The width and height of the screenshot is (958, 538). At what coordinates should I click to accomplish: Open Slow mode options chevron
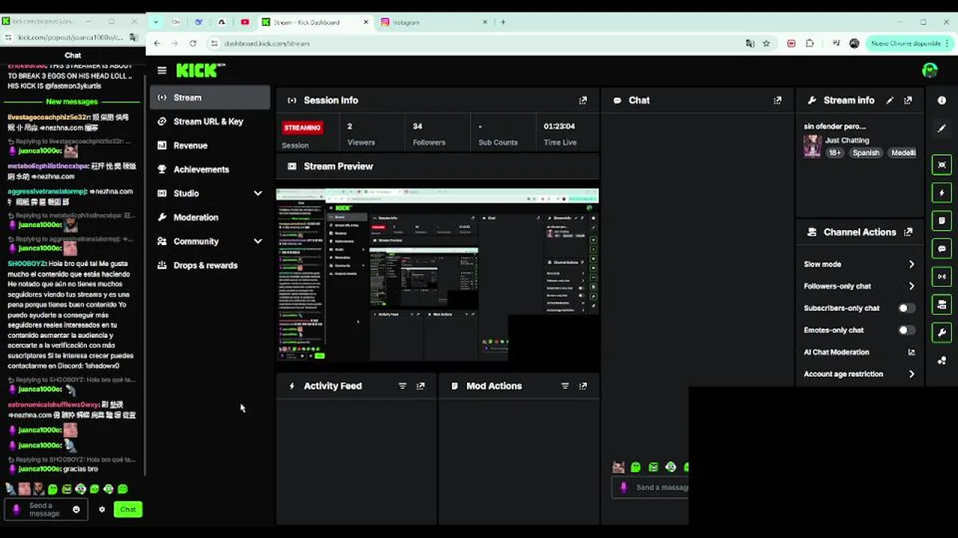(x=912, y=265)
